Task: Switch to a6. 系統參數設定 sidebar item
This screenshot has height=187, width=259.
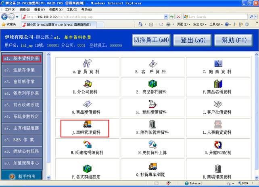Action: coord(21,116)
